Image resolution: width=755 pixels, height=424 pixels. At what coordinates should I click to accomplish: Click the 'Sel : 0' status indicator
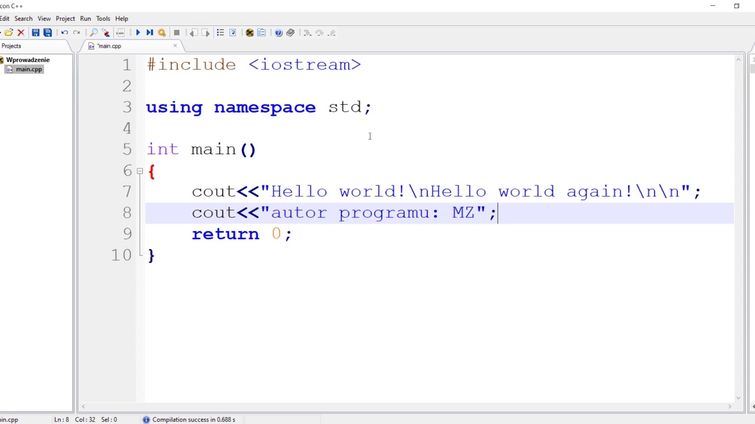[x=109, y=420]
